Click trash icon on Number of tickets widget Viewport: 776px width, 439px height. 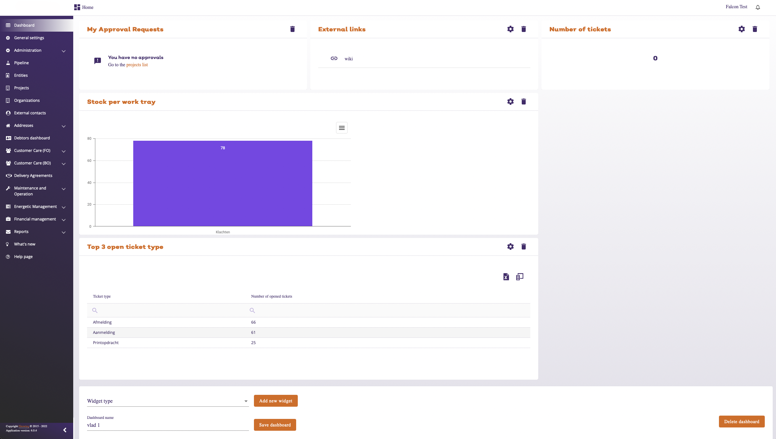coord(755,29)
